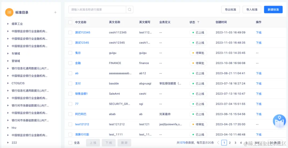This screenshot has width=288, height=148.
Task: Check the box for row 阿巴阿巴
Action: (x=70, y=114)
